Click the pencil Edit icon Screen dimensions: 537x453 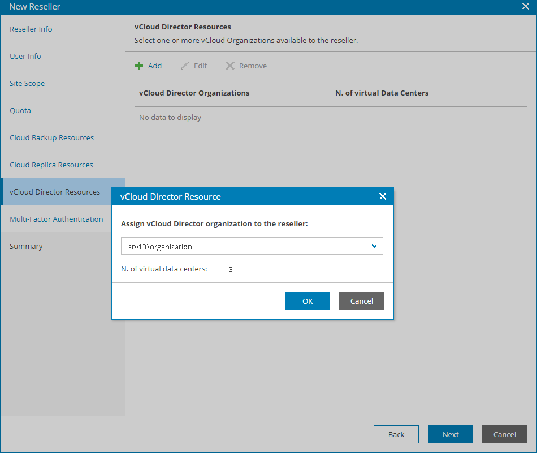(185, 66)
